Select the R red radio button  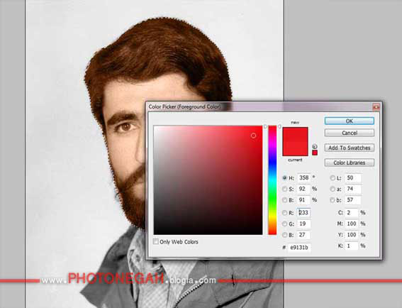click(284, 212)
